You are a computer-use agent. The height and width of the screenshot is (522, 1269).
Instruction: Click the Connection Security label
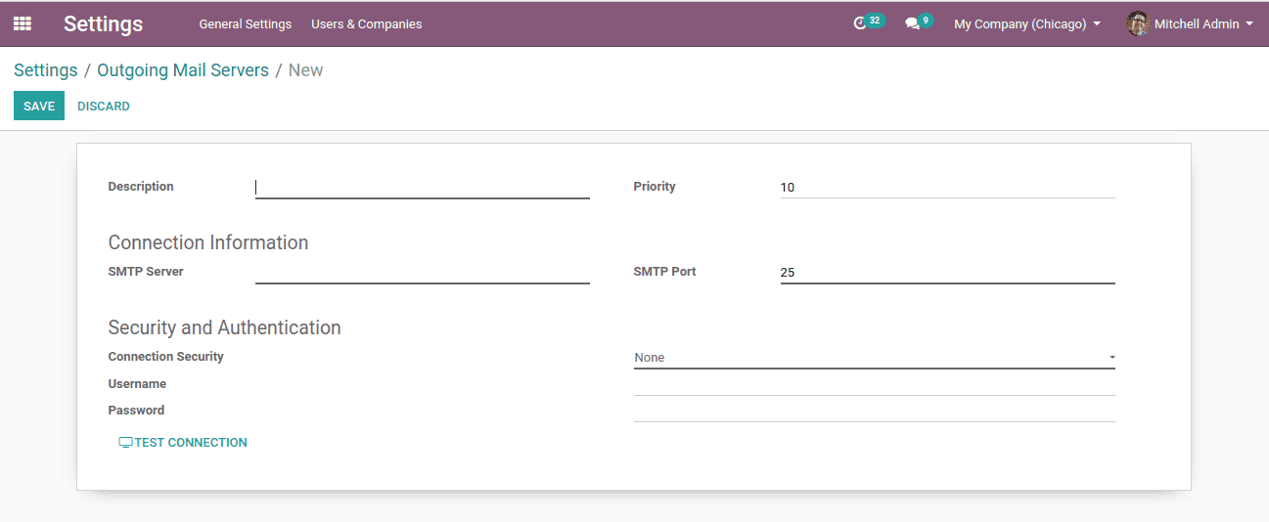(x=166, y=357)
